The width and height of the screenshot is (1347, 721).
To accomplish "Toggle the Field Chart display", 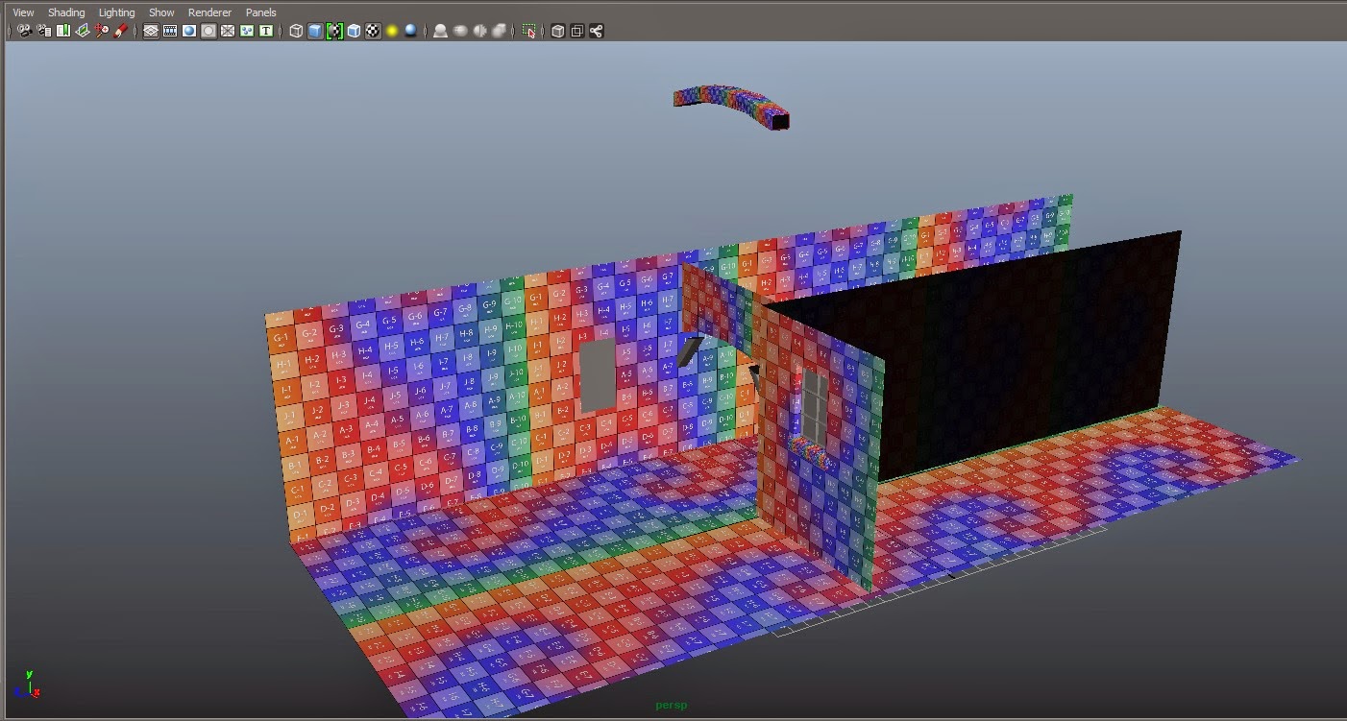I will (228, 31).
